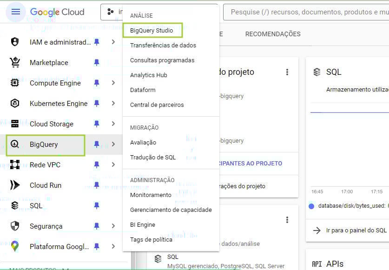
Task: Click the Marketplace cart icon
Action: pyautogui.click(x=15, y=62)
